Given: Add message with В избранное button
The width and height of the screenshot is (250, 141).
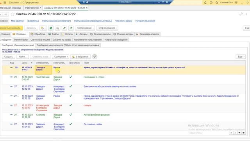Looking at the screenshot, I should point(80,56).
